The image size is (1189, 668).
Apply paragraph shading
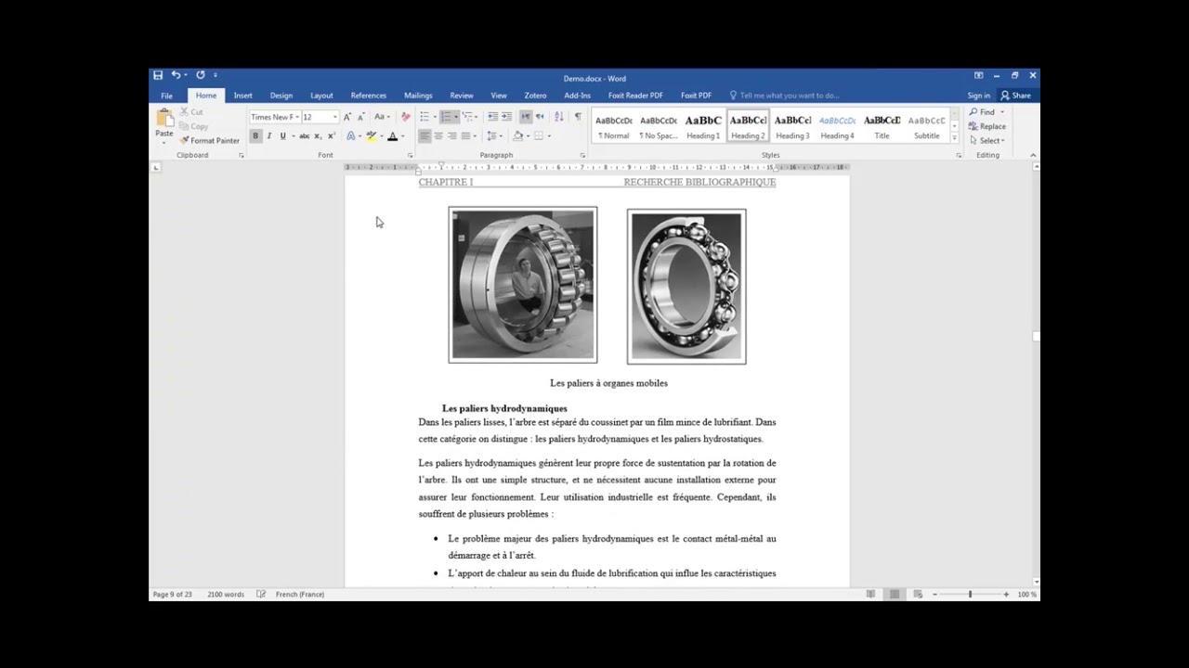point(518,136)
